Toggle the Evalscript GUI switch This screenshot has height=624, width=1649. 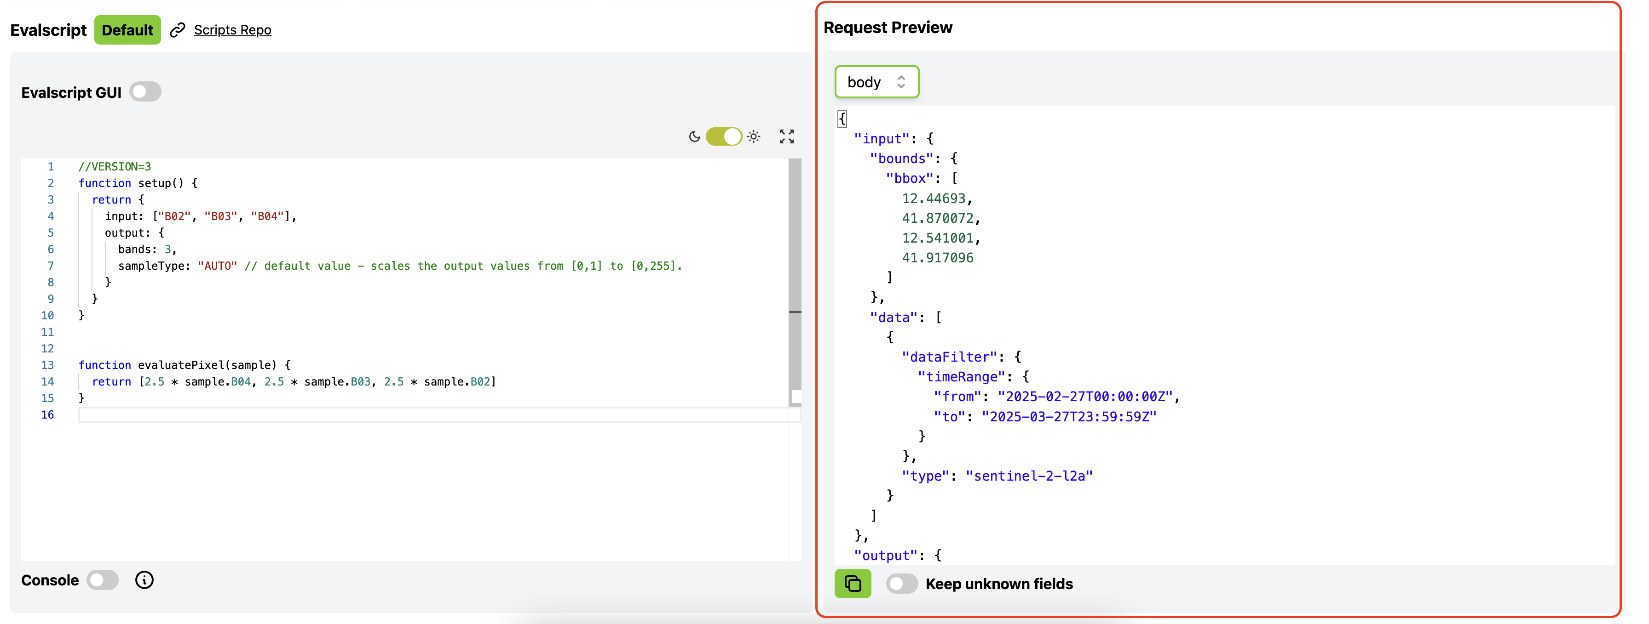pyautogui.click(x=145, y=92)
